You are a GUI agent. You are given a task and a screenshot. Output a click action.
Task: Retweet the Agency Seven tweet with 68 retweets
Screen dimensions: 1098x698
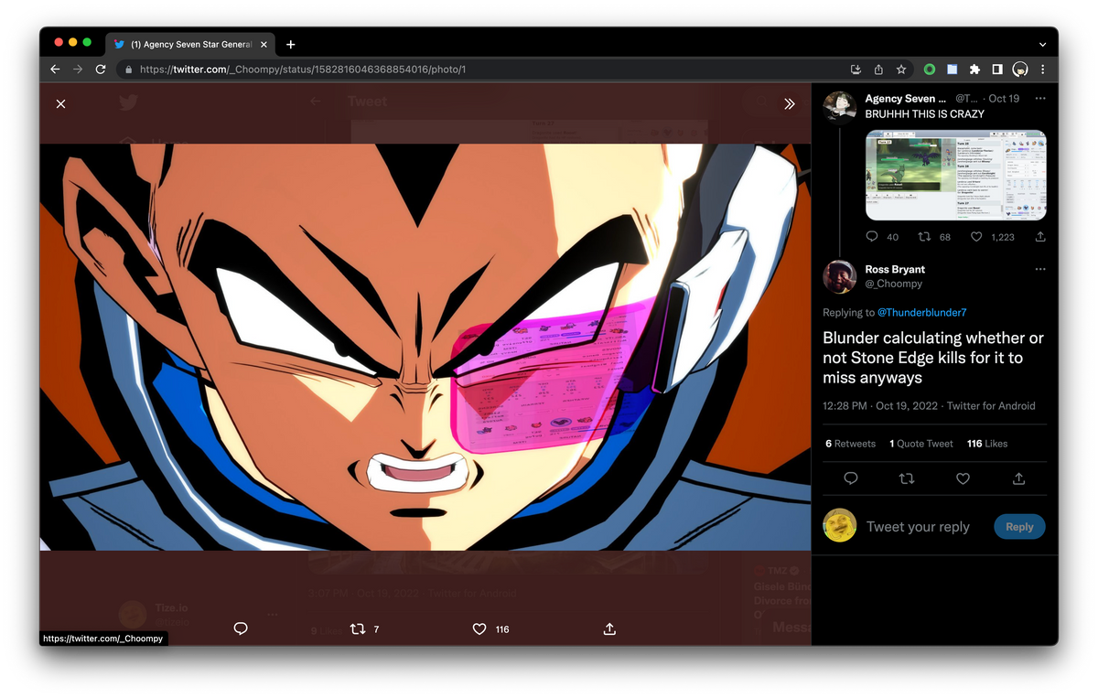click(x=924, y=237)
